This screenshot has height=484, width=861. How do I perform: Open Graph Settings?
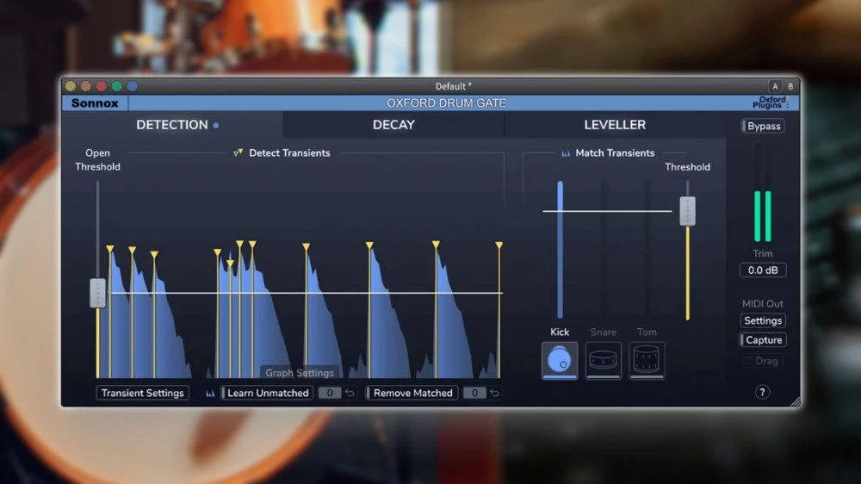point(300,373)
